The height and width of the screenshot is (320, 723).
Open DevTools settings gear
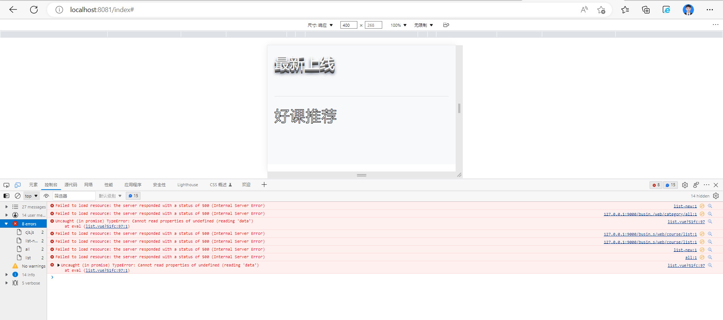tap(685, 185)
